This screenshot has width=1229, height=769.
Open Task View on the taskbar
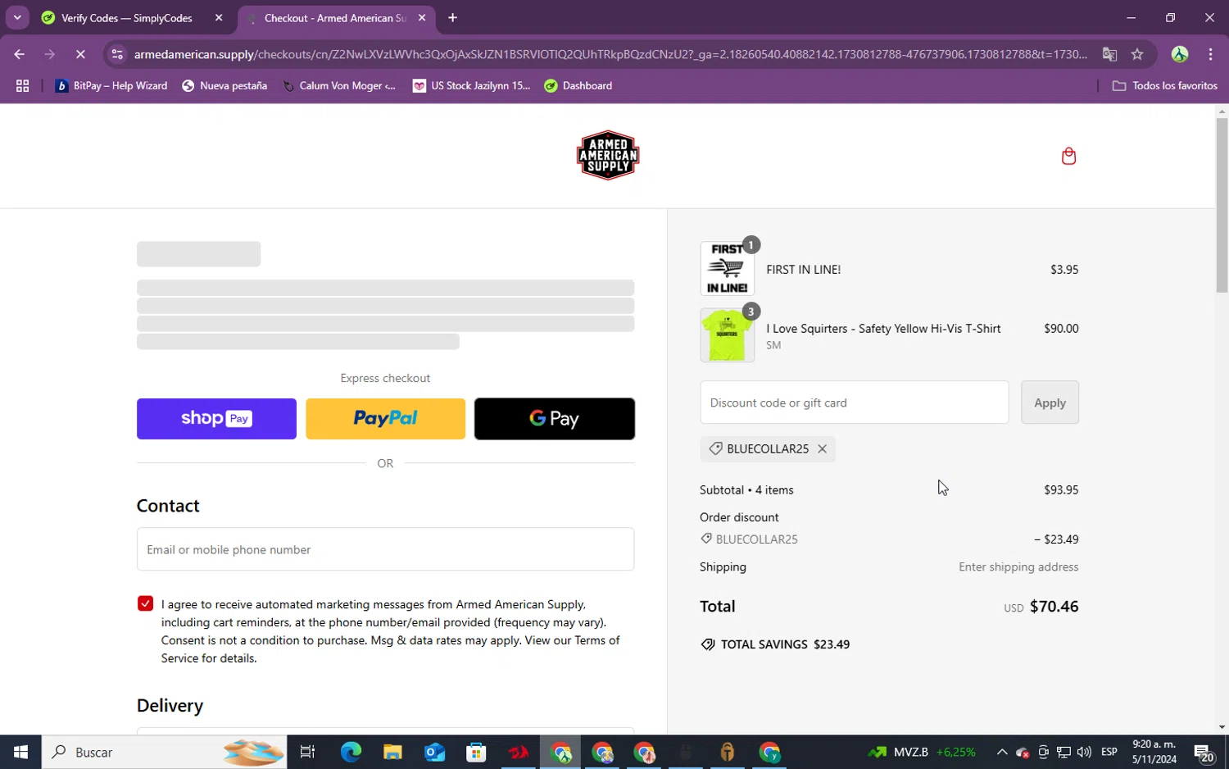point(308,752)
